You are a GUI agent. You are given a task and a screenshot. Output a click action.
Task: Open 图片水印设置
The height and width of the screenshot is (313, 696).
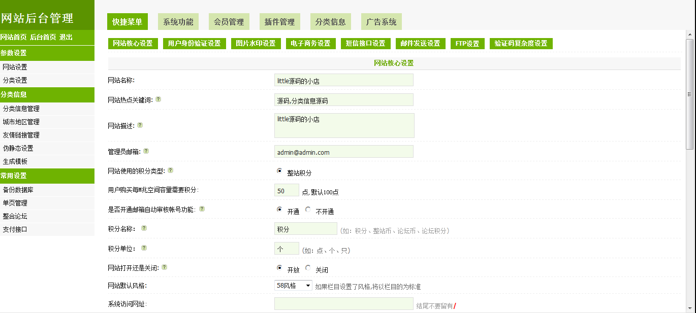[256, 44]
